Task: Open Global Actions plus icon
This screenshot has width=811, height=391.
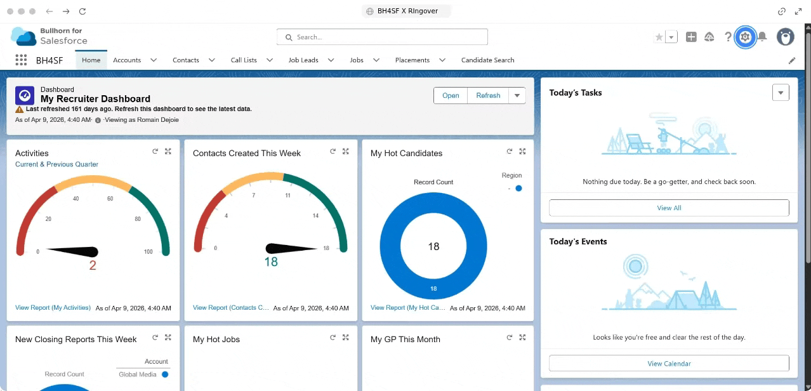Action: tap(691, 37)
